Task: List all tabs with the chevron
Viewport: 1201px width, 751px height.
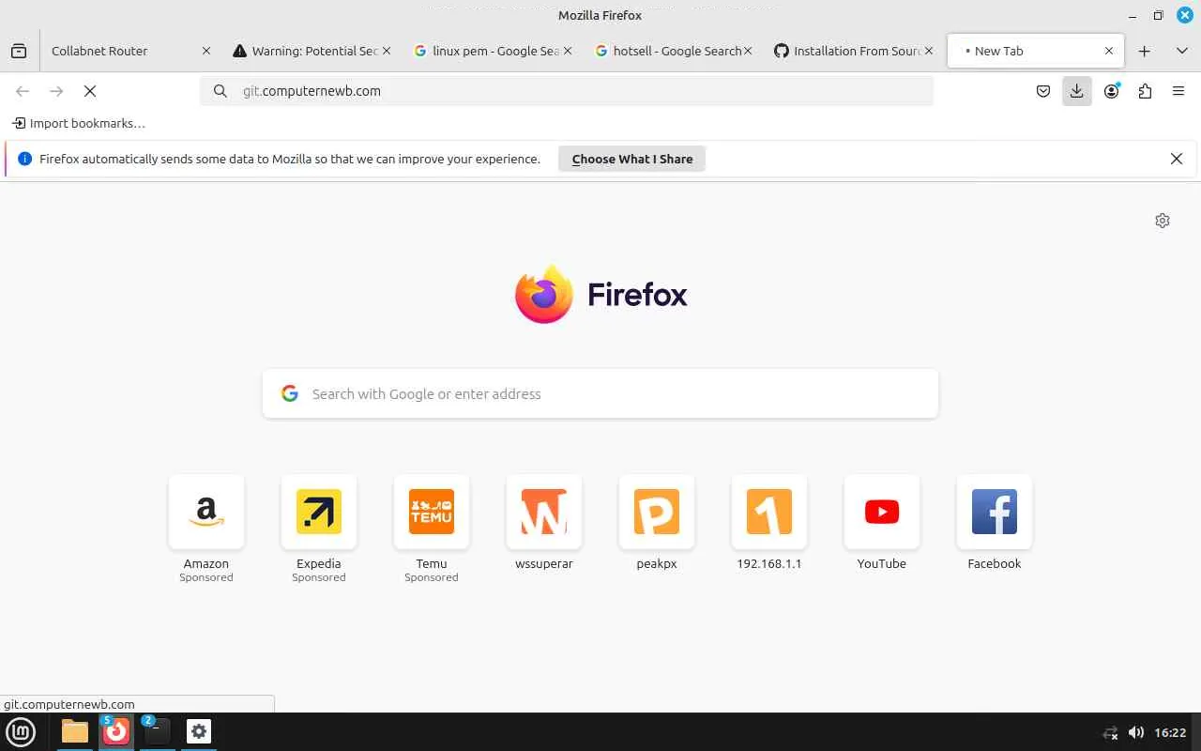Action: (x=1181, y=51)
